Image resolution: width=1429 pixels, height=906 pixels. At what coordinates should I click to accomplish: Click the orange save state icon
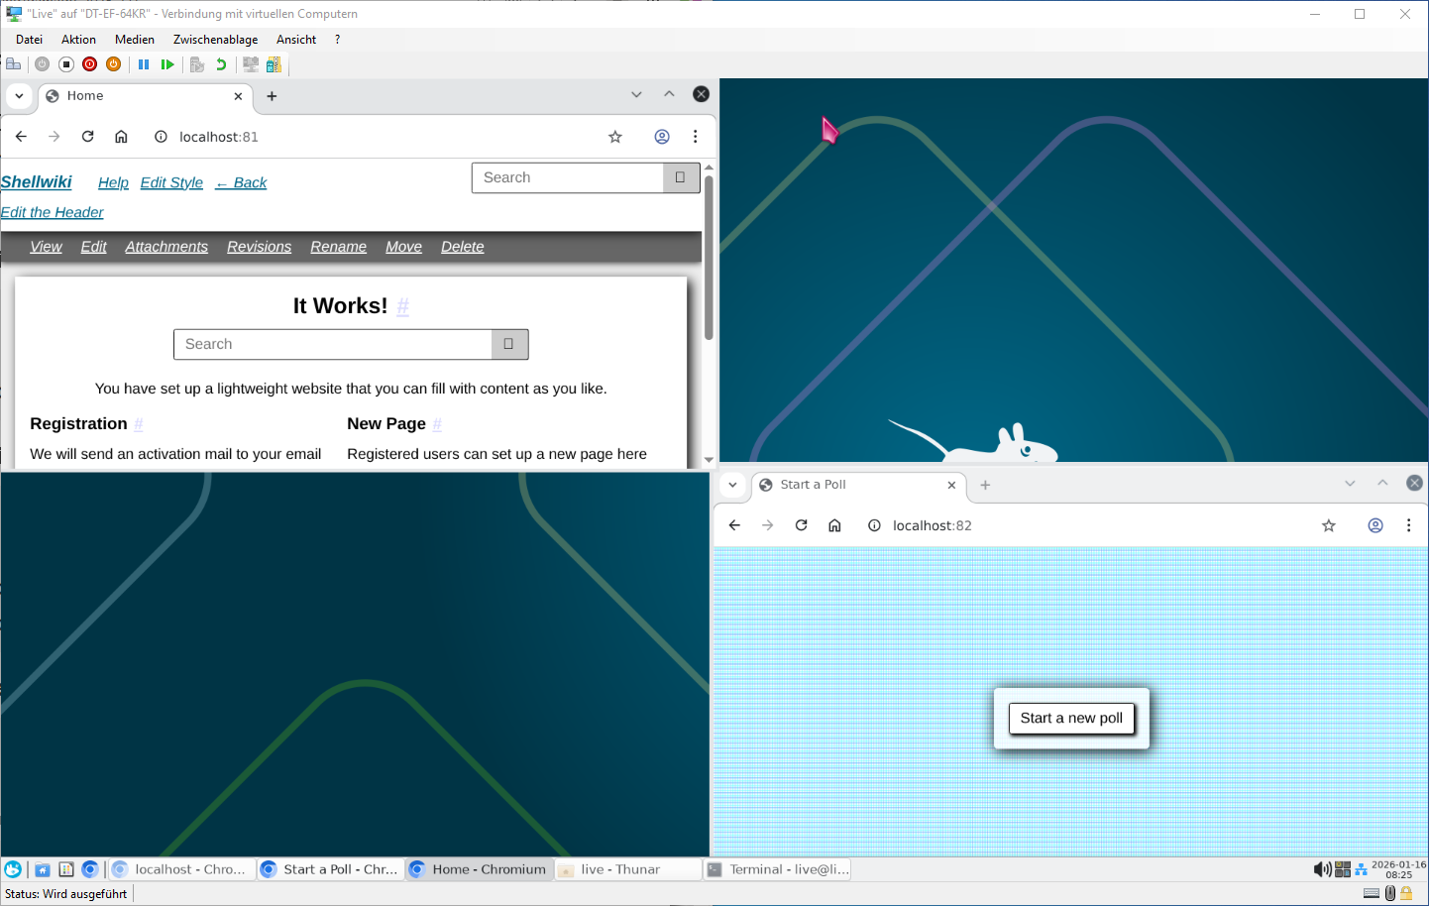(x=114, y=64)
